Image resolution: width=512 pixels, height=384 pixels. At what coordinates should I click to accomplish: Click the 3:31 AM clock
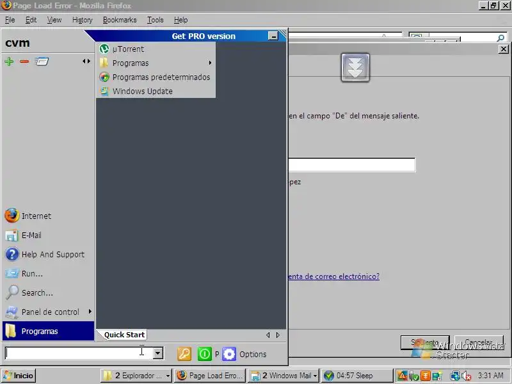pyautogui.click(x=490, y=376)
